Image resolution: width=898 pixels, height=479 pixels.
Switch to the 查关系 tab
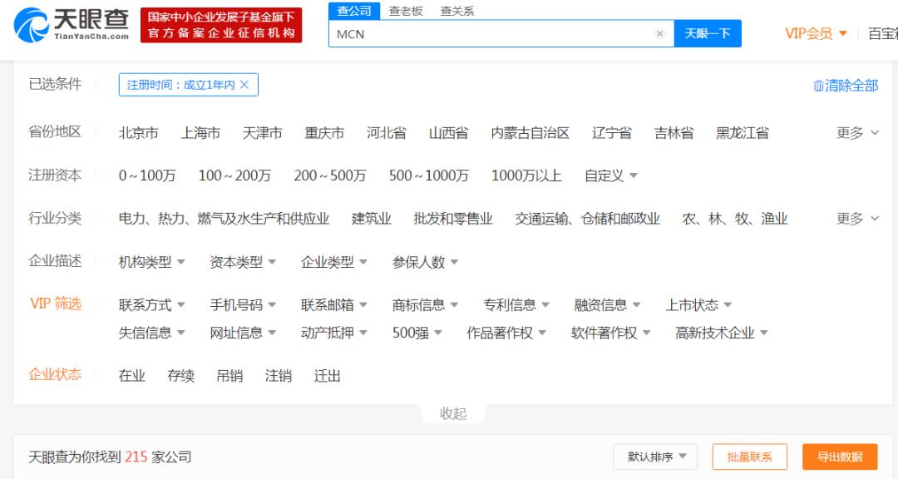pos(457,11)
